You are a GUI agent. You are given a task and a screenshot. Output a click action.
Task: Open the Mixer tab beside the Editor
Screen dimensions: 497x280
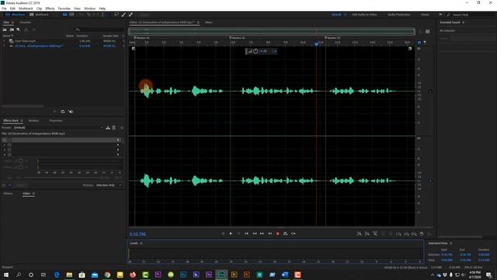(209, 23)
